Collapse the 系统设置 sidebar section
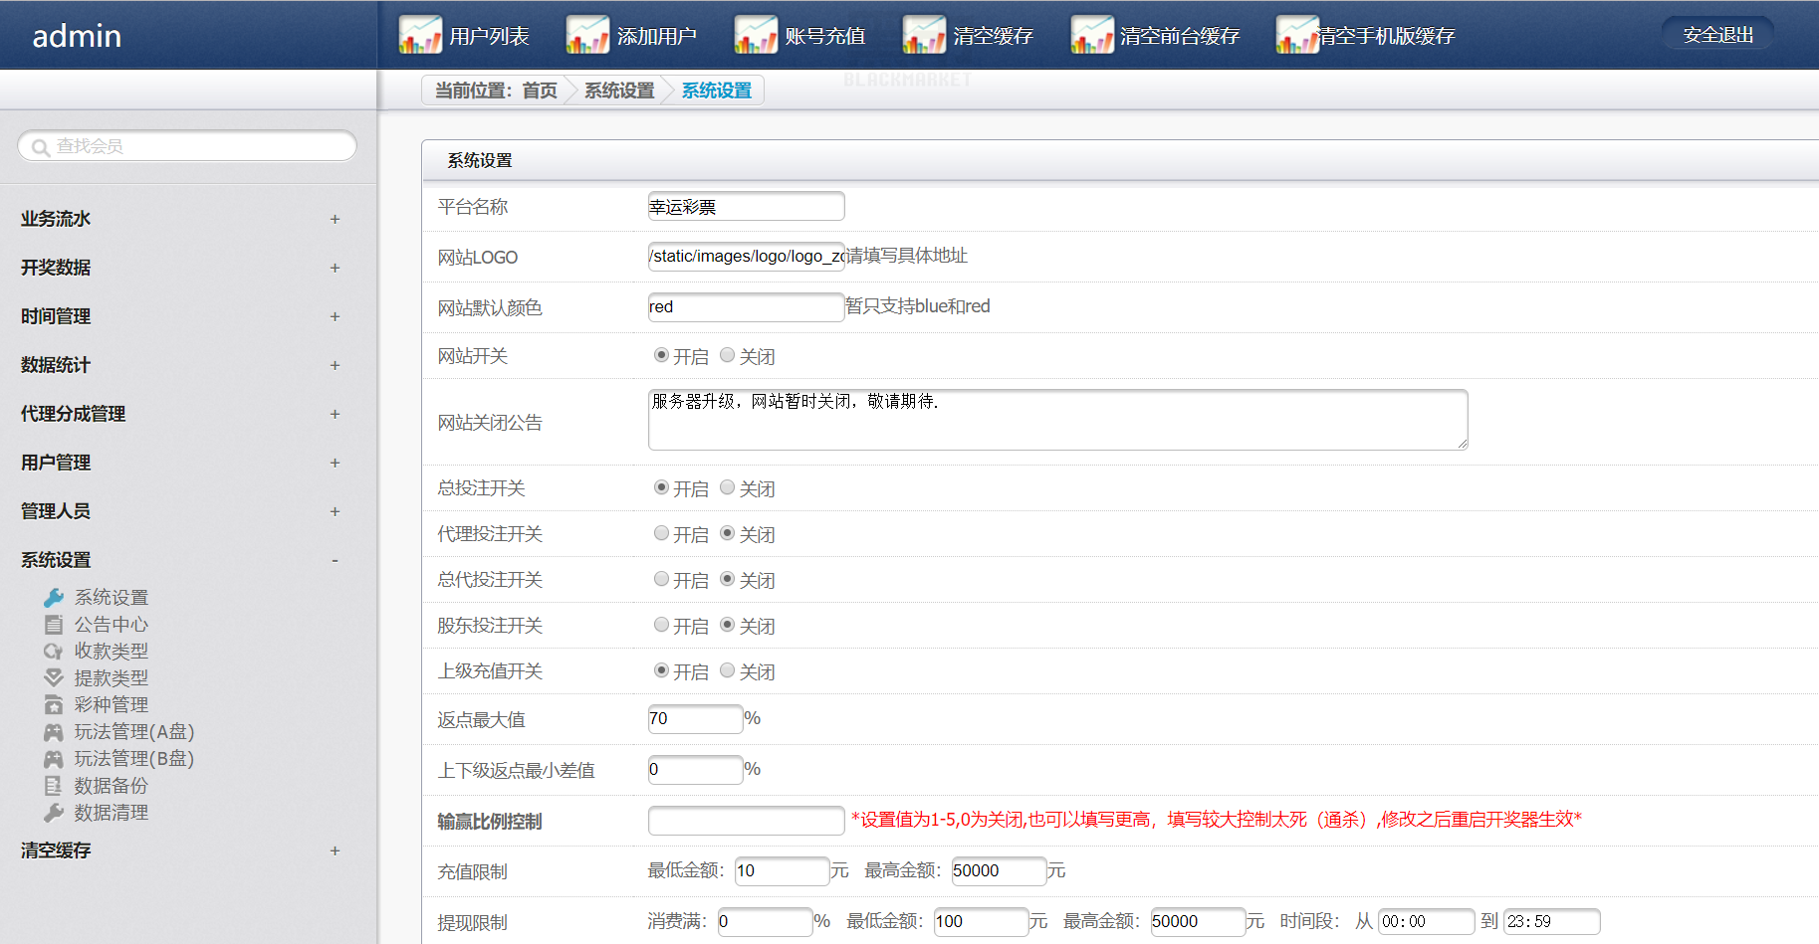The image size is (1819, 944). pos(335,560)
